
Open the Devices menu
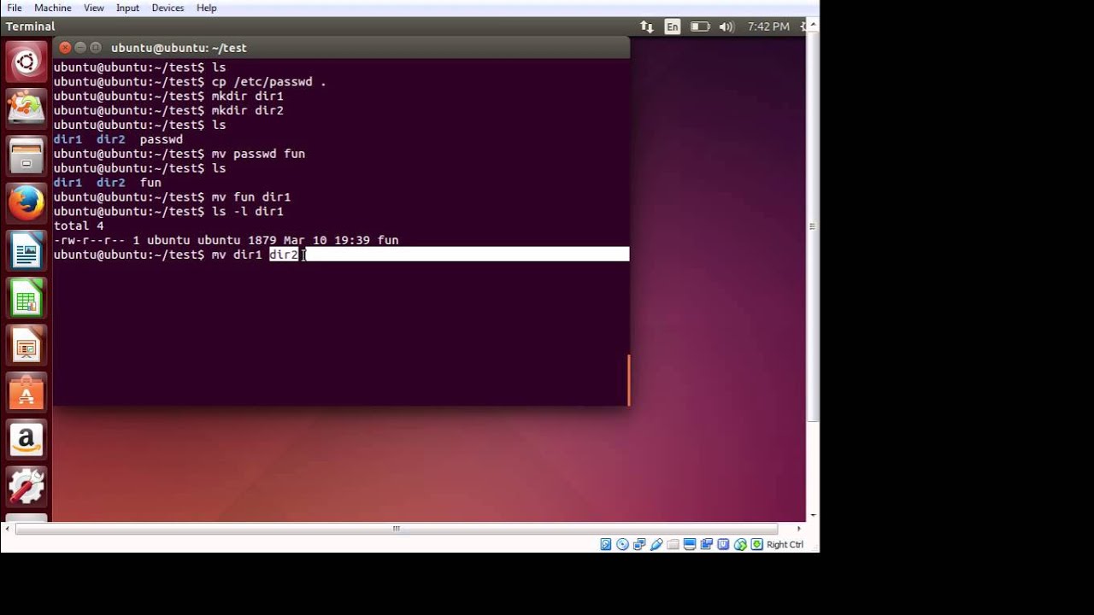pos(168,8)
